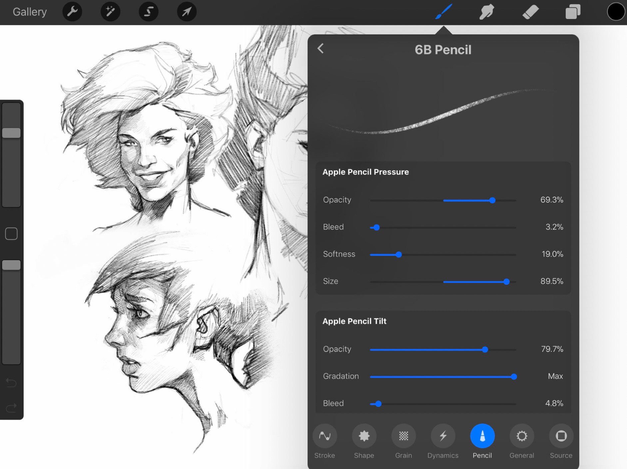Switch to the Stroke tab
Screen dimensions: 627x469
point(324,436)
